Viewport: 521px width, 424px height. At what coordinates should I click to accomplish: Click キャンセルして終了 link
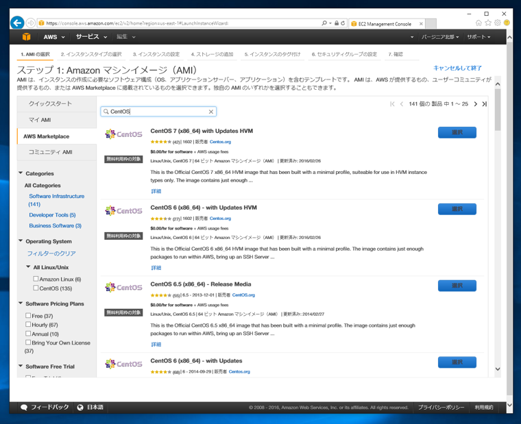(457, 68)
